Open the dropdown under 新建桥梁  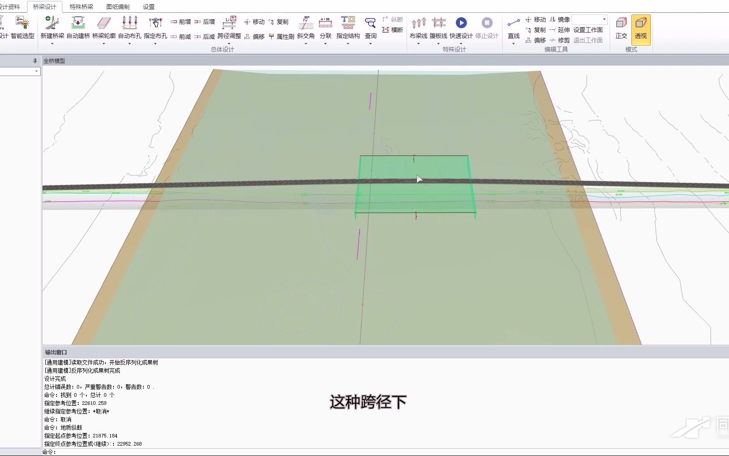(x=53, y=43)
